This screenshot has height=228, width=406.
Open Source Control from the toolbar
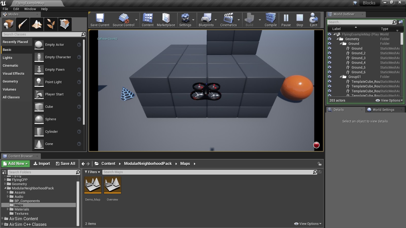123,20
